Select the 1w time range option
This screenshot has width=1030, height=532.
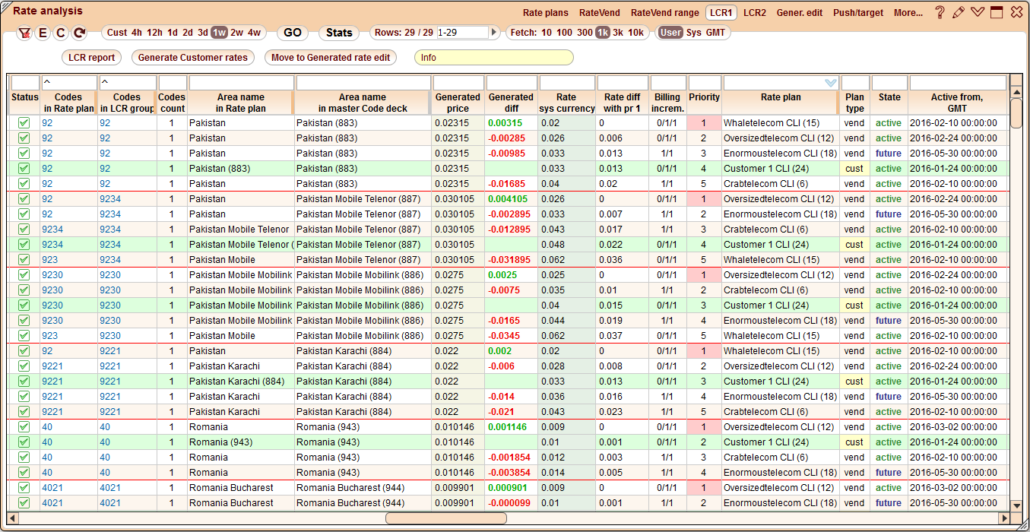coord(218,33)
